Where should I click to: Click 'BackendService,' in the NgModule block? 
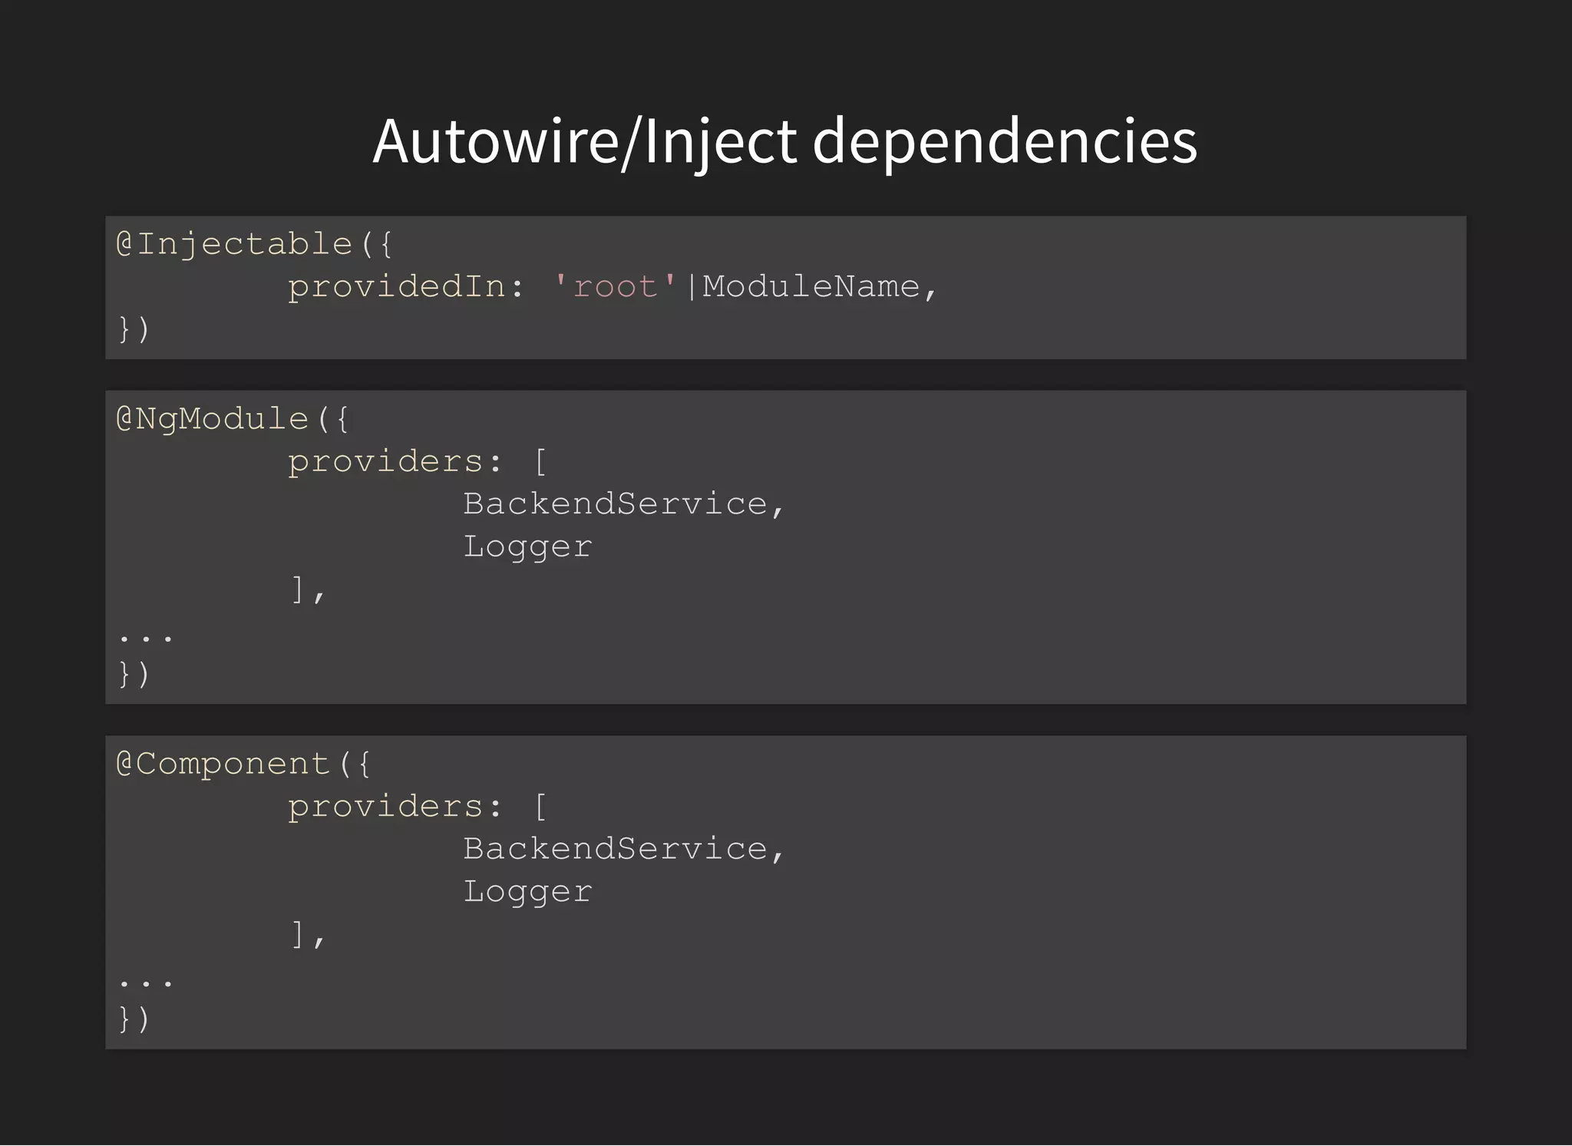623,504
